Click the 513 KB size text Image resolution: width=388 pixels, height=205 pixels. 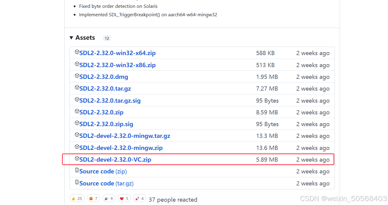[265, 65]
